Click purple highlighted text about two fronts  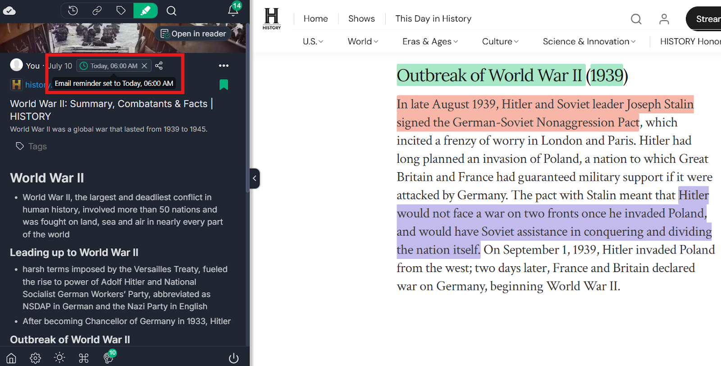554,223
